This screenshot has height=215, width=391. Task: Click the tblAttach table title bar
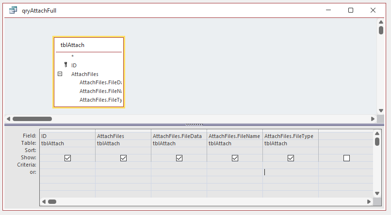[88, 45]
